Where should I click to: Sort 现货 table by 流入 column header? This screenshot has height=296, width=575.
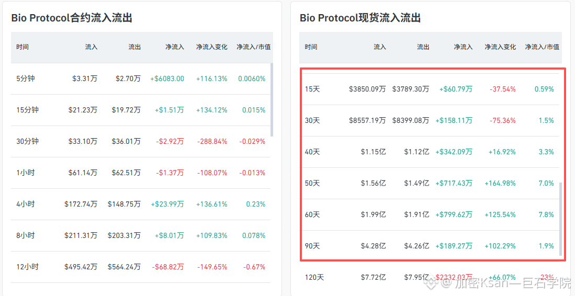380,47
